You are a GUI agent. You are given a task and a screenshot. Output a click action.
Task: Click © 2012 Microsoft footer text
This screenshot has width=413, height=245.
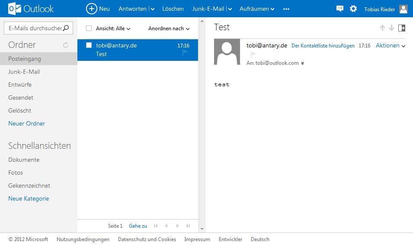coord(28,239)
